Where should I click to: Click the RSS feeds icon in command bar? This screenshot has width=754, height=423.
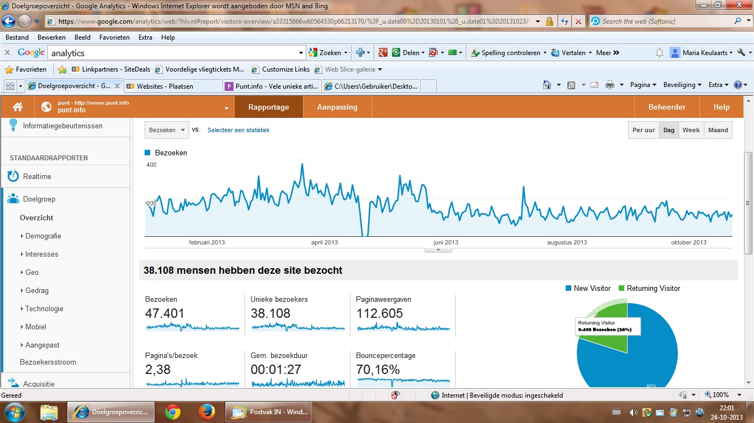[571, 85]
